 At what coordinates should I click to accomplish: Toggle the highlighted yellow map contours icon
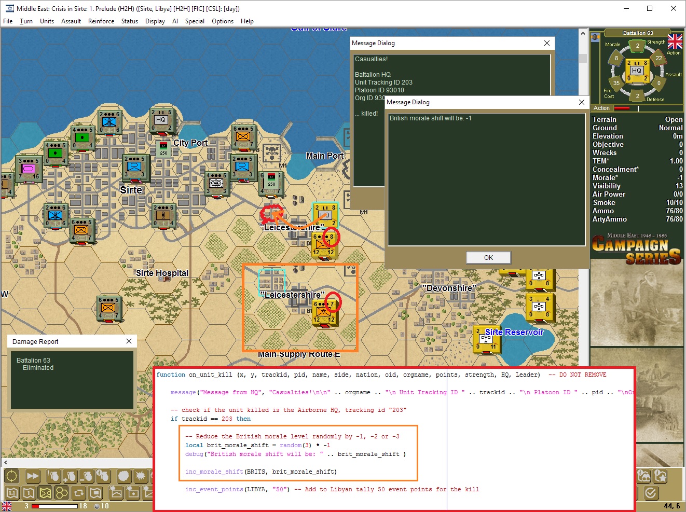[45, 493]
